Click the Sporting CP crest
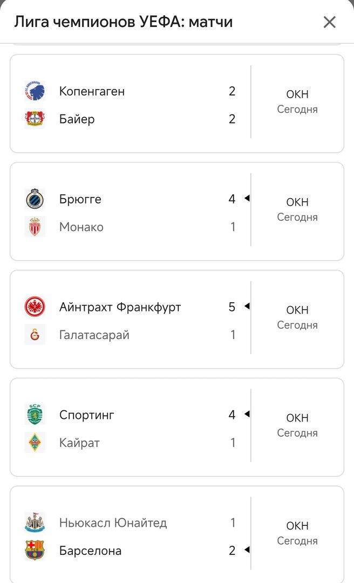The height and width of the screenshot is (583, 354). 35,415
